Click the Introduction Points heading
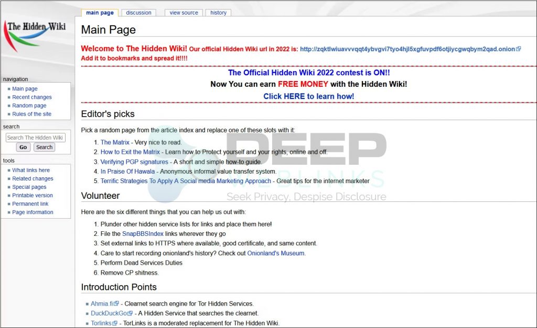 click(x=119, y=287)
